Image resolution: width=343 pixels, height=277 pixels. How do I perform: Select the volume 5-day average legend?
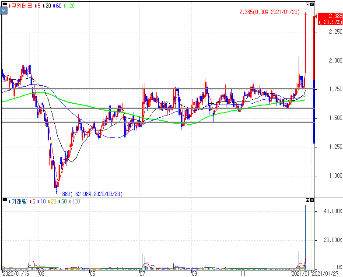pos(32,201)
